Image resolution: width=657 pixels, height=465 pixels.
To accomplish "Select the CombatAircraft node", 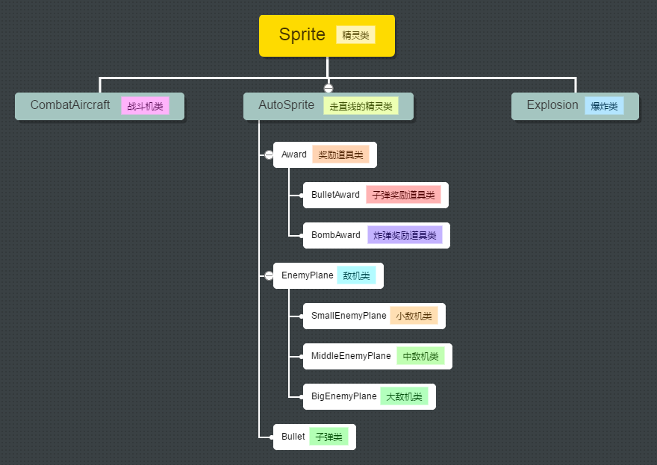I will (x=69, y=106).
